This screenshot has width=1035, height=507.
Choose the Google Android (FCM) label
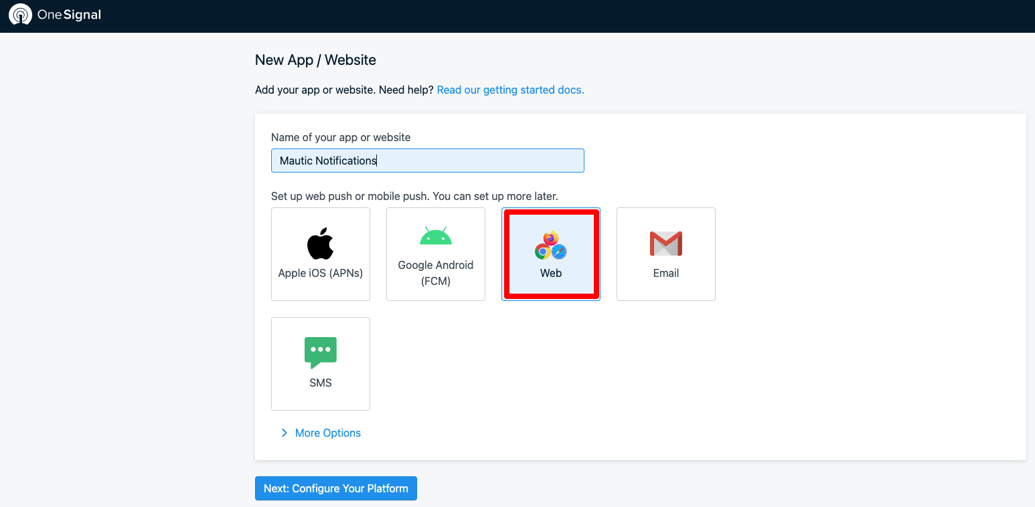[435, 273]
